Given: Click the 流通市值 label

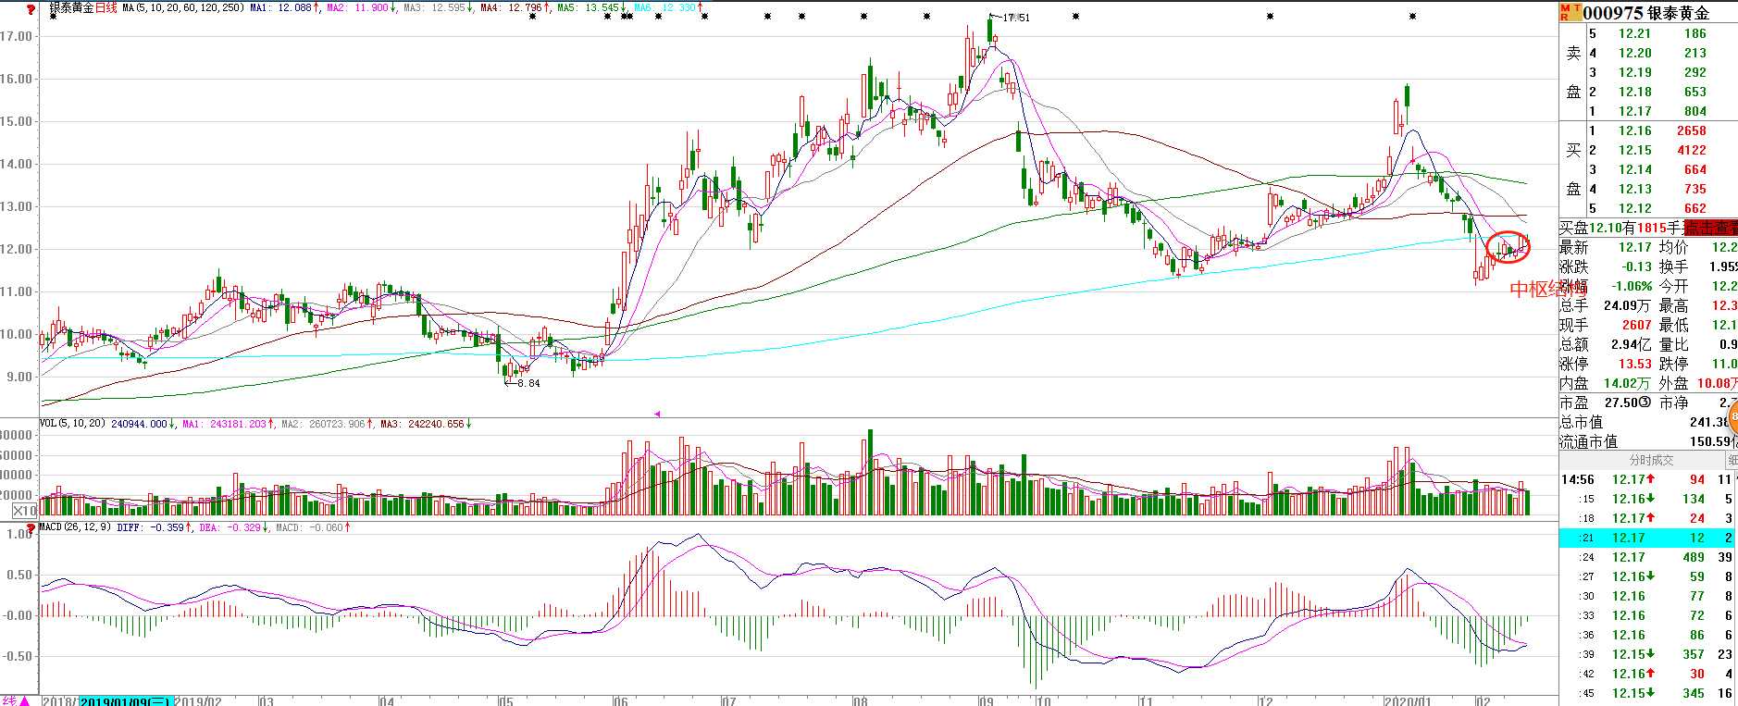Looking at the screenshot, I should [x=1589, y=441].
